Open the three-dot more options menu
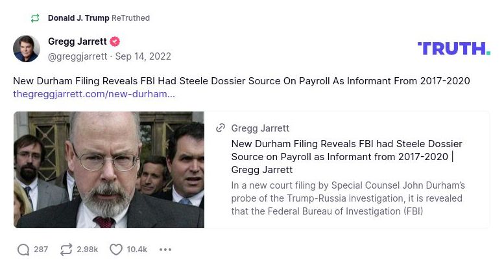The width and height of the screenshot is (504, 269). [x=165, y=250]
